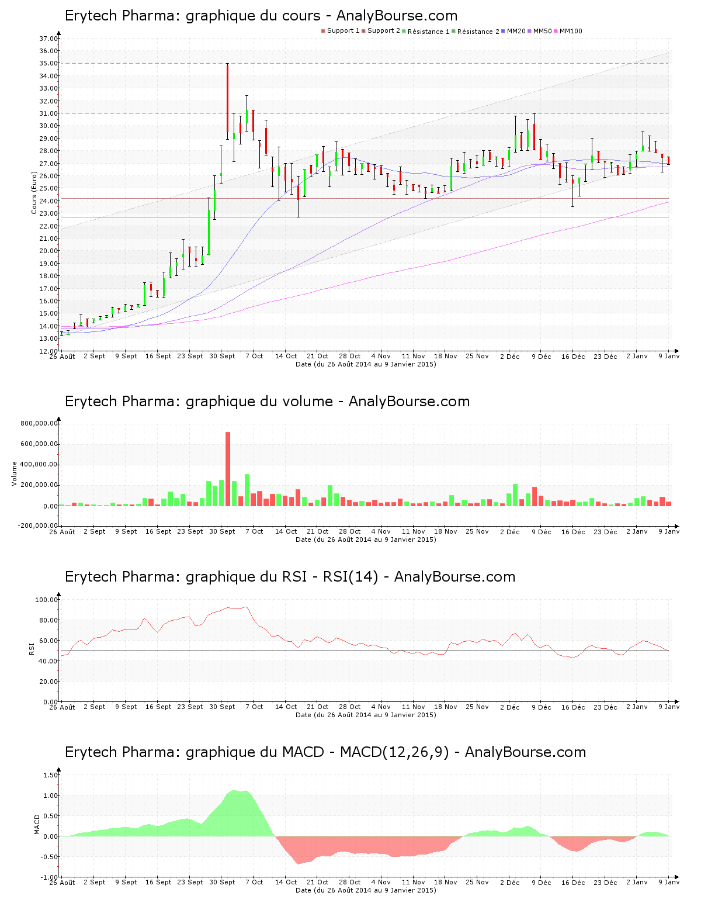701x906 pixels.
Task: Select the MM50 legend label
Action: point(543,31)
